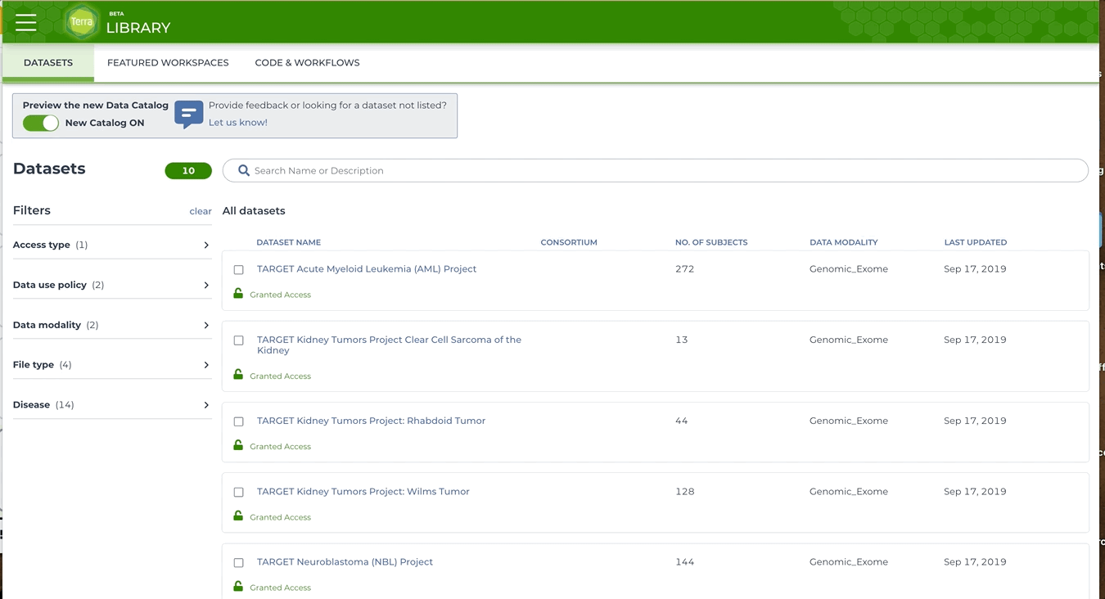The height and width of the screenshot is (599, 1105).
Task: Click the unlock icon under Neuroblastoma dataset
Action: [238, 586]
